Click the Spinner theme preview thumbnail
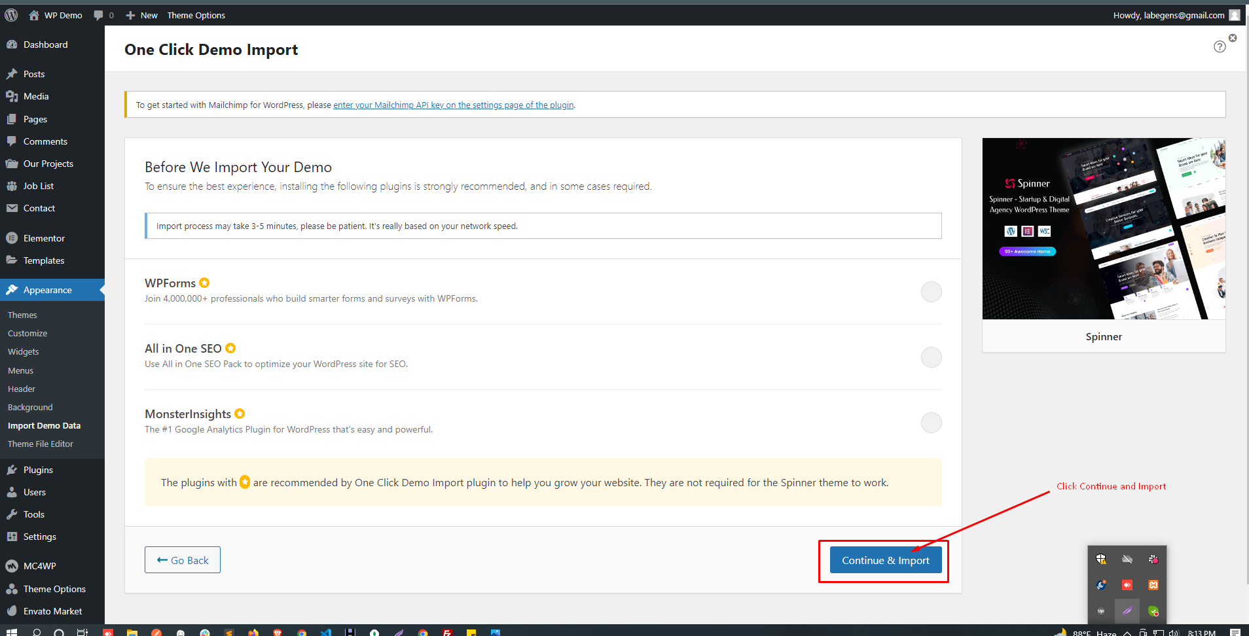 point(1104,228)
